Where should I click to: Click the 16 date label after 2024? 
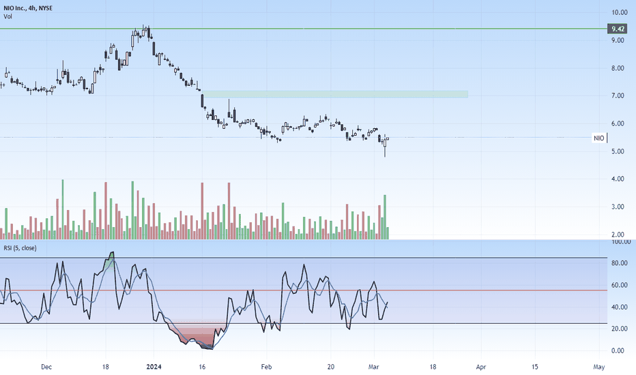click(203, 367)
